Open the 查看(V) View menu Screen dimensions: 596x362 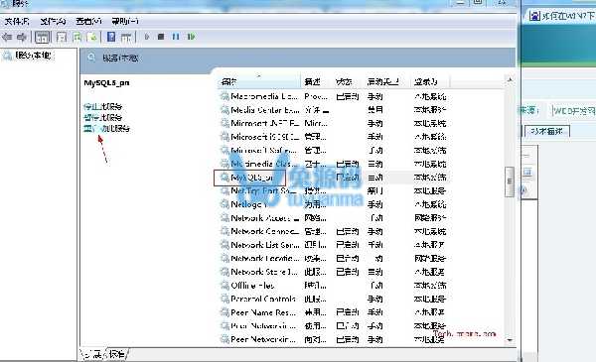pos(88,21)
